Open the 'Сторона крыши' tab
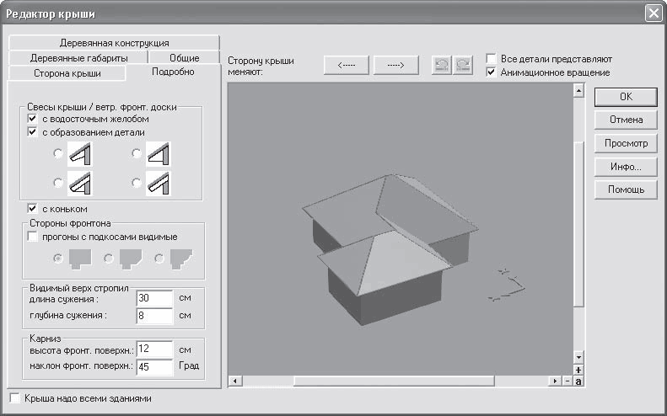The height and width of the screenshot is (416, 667). (67, 73)
